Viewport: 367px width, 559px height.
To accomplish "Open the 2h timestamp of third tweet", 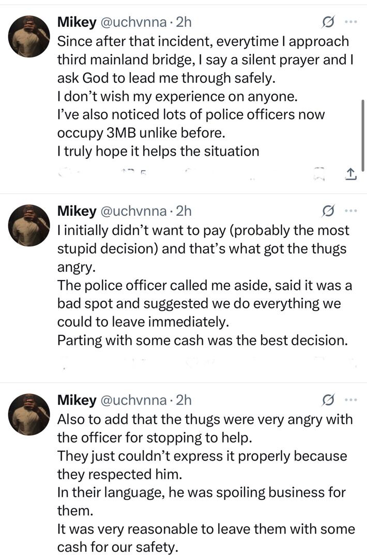I will pyautogui.click(x=184, y=400).
